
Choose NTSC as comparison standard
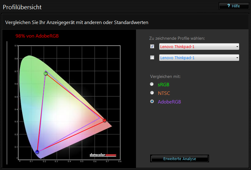click(152, 93)
